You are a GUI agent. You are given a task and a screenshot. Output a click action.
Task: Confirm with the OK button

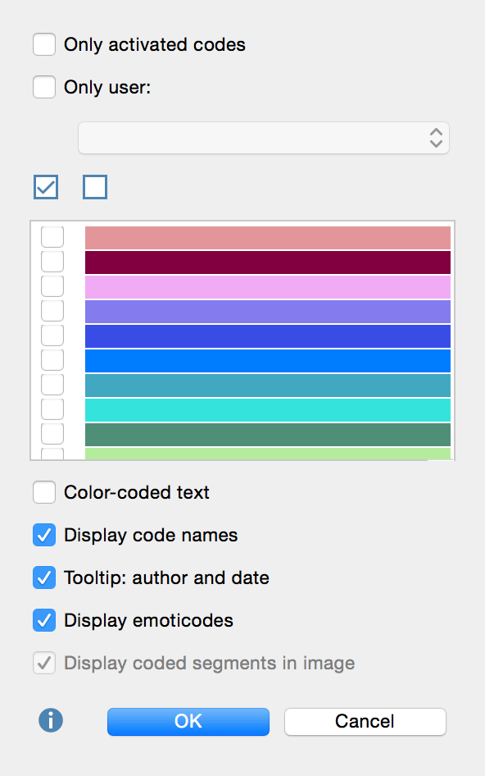tap(188, 722)
